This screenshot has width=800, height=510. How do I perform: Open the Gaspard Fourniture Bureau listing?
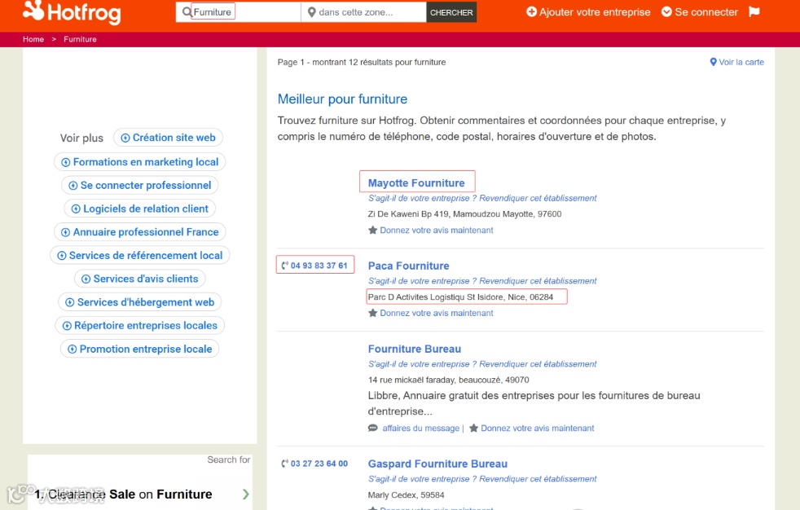click(x=437, y=464)
